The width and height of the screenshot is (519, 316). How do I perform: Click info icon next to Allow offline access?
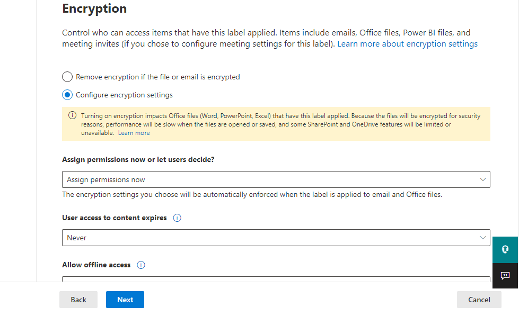141,265
